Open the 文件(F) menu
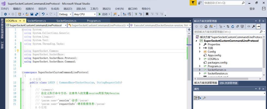 5,9
